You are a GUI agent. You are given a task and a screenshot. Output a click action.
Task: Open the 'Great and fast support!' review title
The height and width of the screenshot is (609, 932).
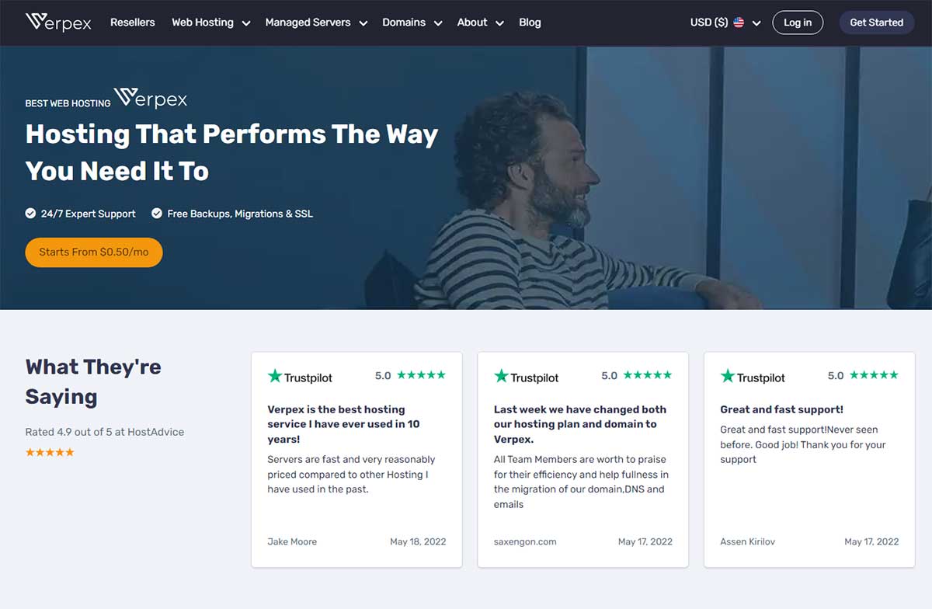pos(781,409)
